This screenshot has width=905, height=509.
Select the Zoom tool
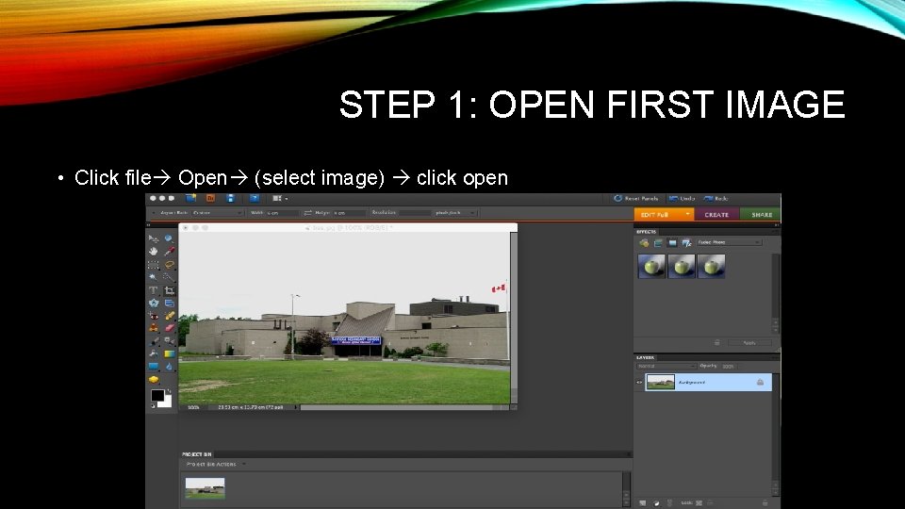[169, 238]
